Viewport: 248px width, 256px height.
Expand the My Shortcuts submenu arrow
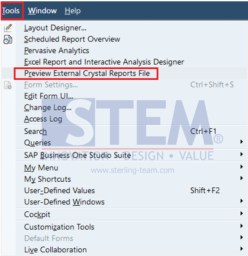[242, 178]
